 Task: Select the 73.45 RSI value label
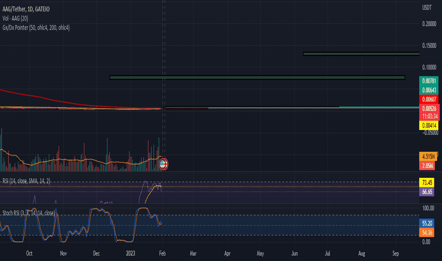[427, 183]
